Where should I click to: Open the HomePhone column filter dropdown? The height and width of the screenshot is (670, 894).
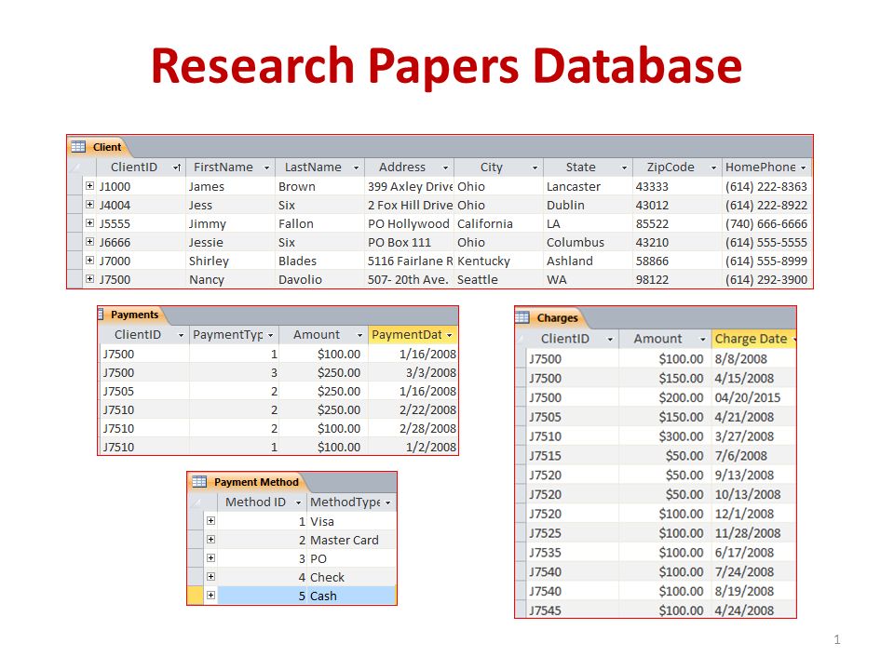click(x=804, y=167)
